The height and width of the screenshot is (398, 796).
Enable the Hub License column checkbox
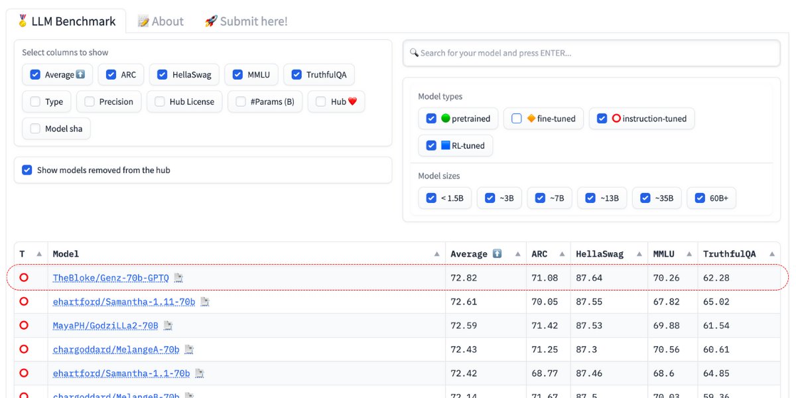pos(160,101)
